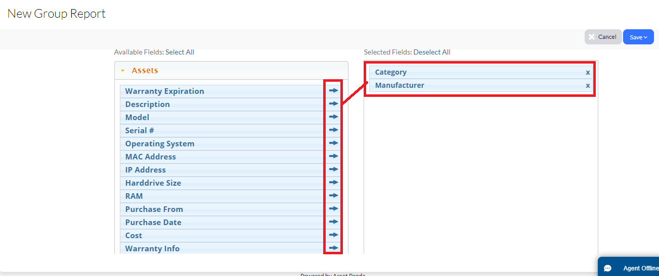The height and width of the screenshot is (276, 659).
Task: Click the Manufacturer selected field row
Action: [481, 85]
